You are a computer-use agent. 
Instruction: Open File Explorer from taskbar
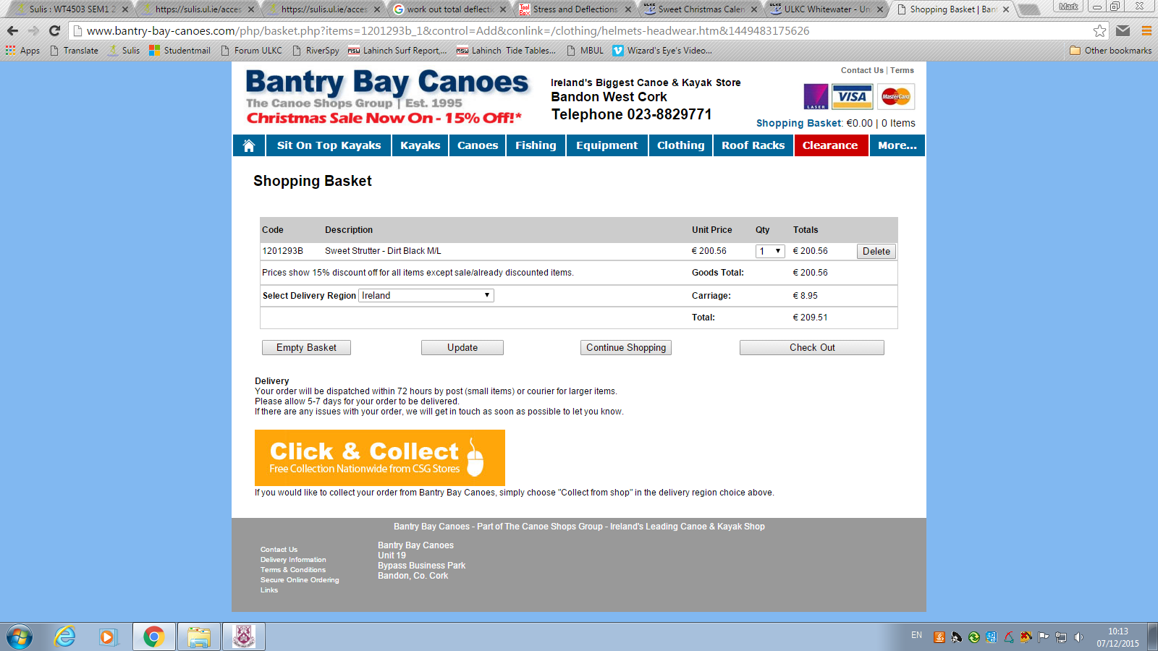(x=198, y=637)
